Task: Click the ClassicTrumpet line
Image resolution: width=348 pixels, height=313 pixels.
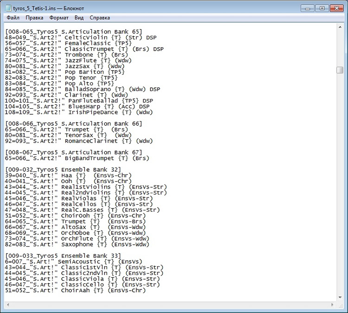Action: pyautogui.click(x=84, y=49)
